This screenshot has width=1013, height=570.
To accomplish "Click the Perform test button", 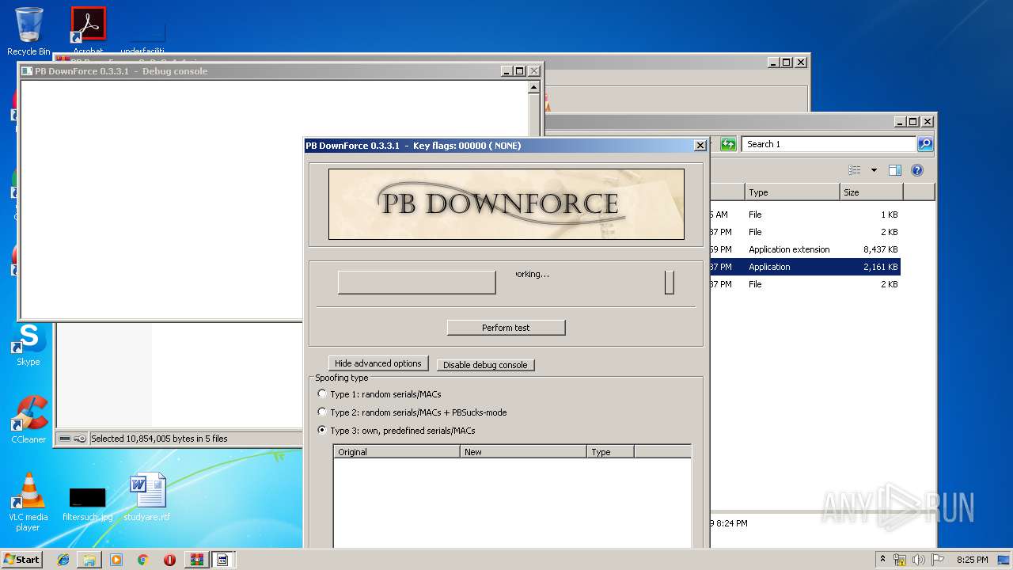I will pyautogui.click(x=506, y=328).
